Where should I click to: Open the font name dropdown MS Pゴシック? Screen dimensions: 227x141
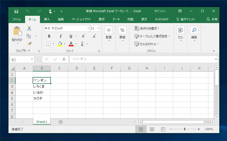(x=88, y=28)
